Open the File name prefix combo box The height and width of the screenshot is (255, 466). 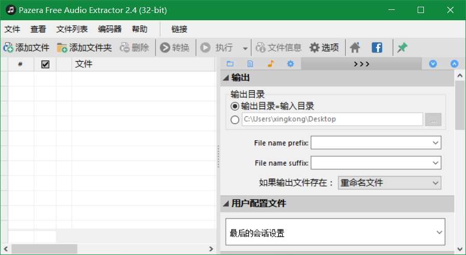click(376, 143)
